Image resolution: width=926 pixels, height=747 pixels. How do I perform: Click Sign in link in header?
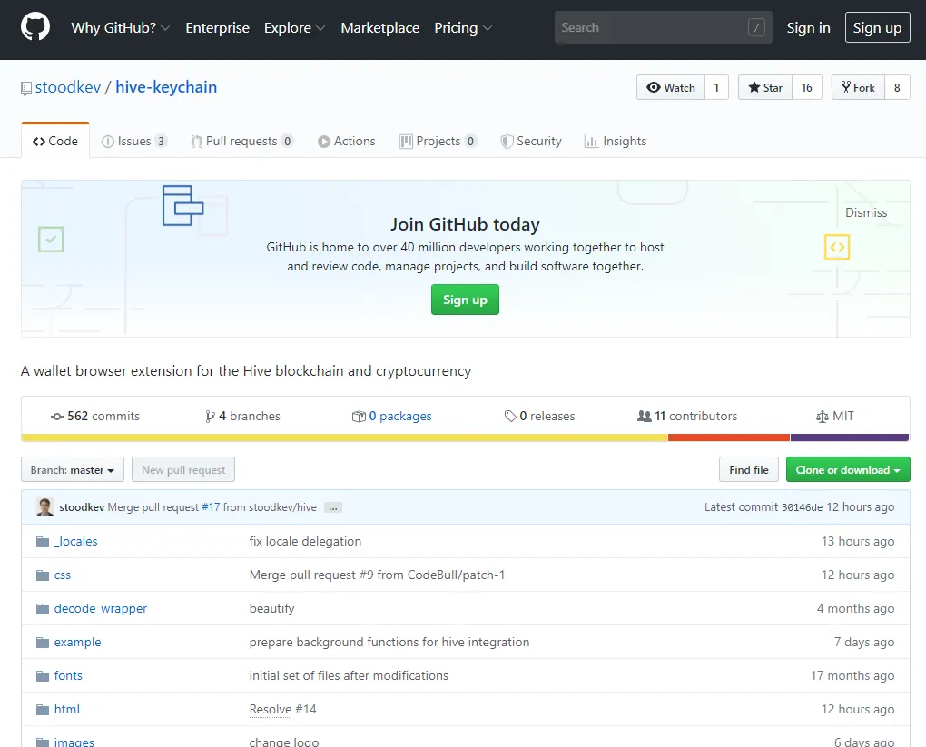[809, 28]
